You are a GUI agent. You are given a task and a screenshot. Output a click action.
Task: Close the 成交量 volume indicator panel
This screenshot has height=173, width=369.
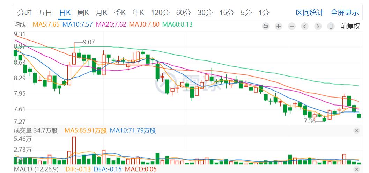[356, 131]
